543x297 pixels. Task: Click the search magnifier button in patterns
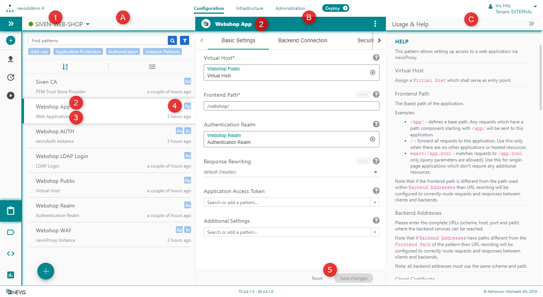[x=172, y=40]
